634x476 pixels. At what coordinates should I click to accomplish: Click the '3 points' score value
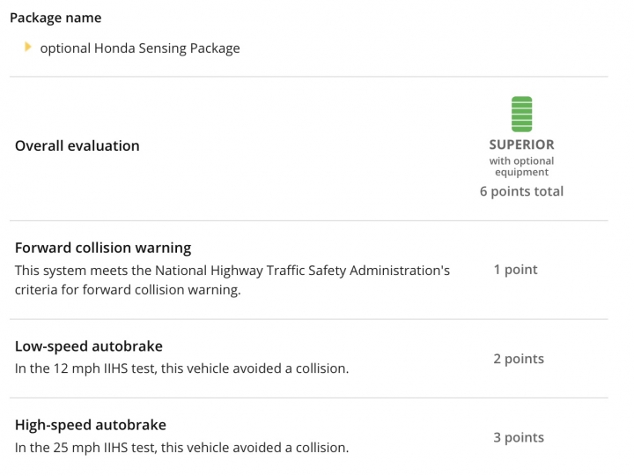(519, 437)
